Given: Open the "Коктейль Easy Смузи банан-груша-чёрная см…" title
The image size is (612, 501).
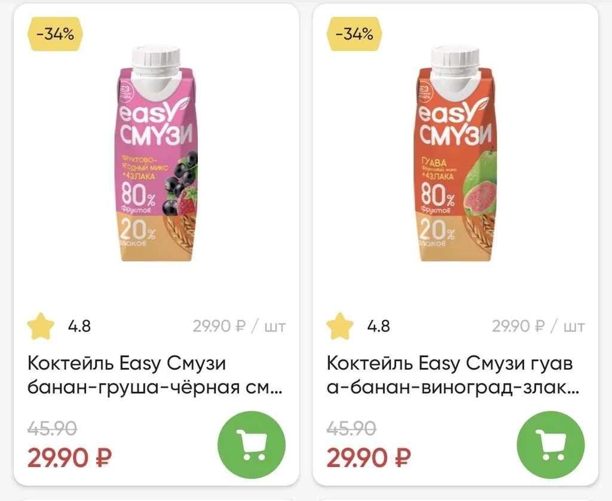Looking at the screenshot, I should click(154, 376).
